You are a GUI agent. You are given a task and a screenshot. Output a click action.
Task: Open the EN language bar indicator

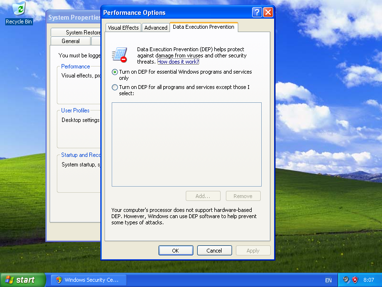click(x=328, y=280)
